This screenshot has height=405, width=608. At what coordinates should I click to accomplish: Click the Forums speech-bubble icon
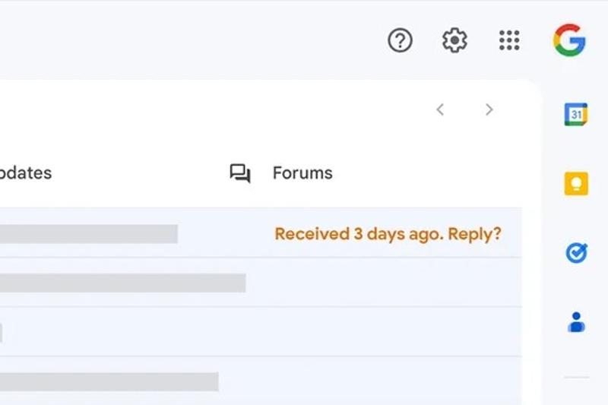click(240, 173)
